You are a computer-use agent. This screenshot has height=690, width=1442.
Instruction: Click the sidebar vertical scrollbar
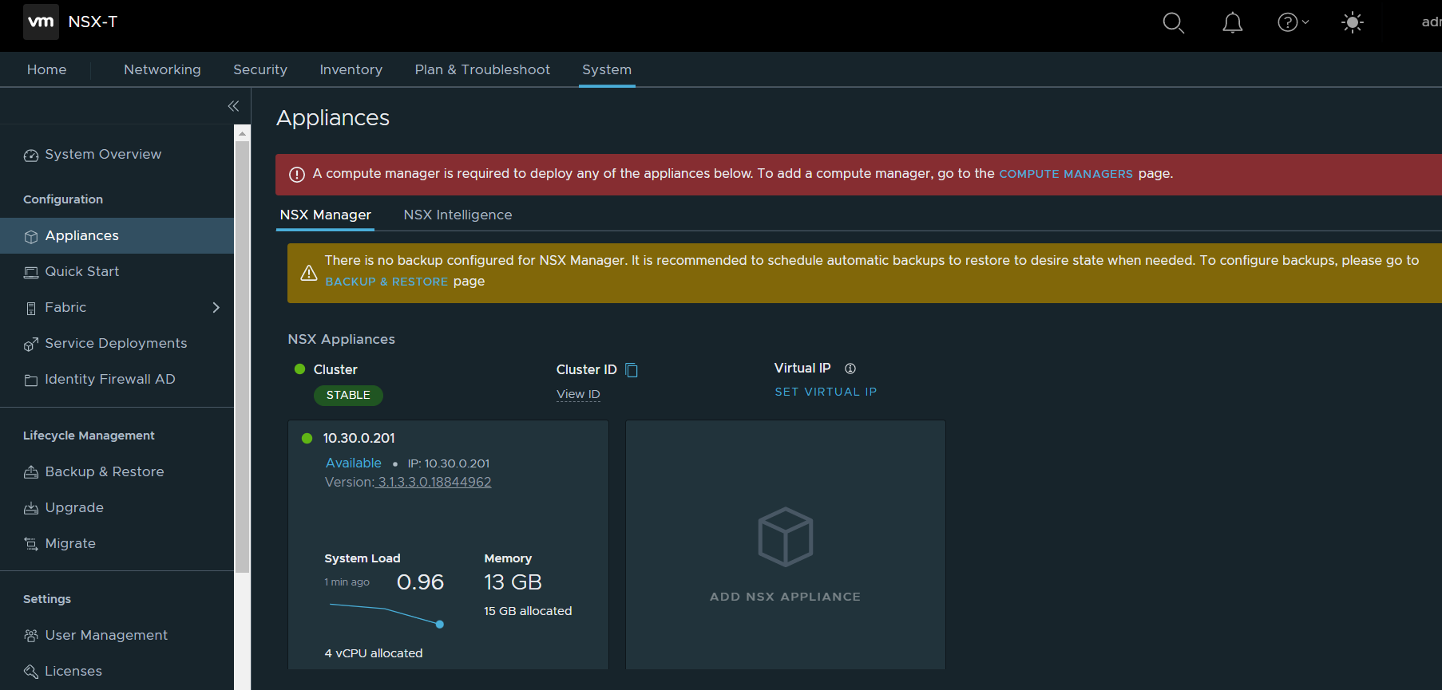click(242, 357)
